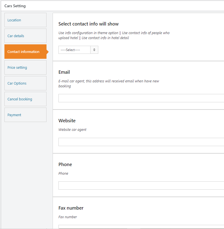Image resolution: width=224 pixels, height=229 pixels.
Task: Click the E-mail car agent description text
Action: [109, 83]
